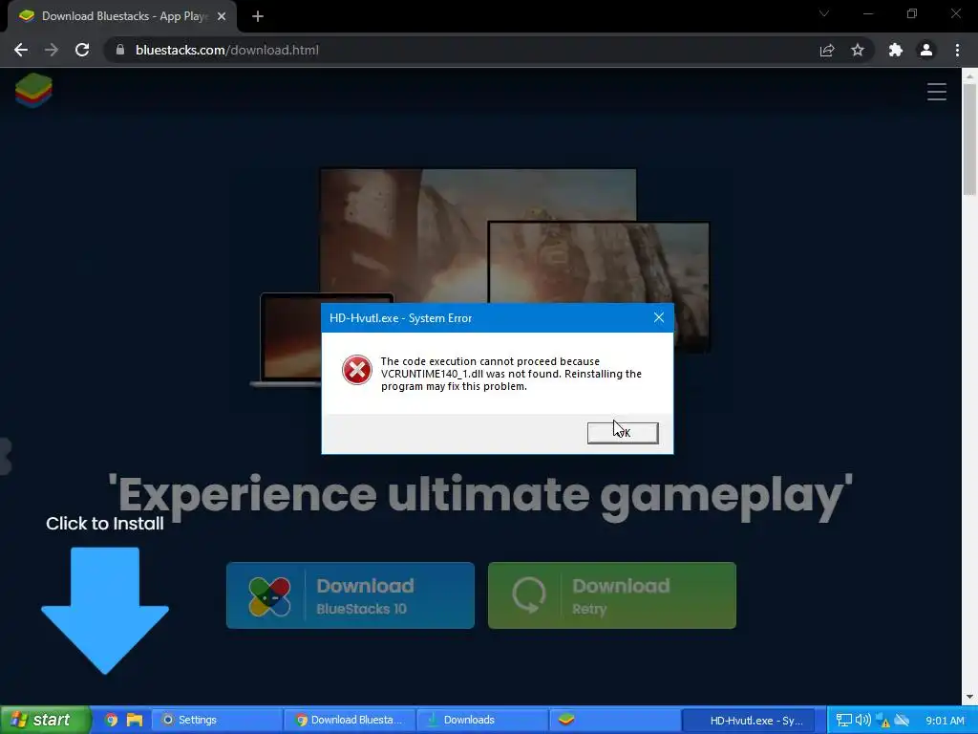Open a new browser tab
The height and width of the screenshot is (734, 978).
tap(258, 17)
